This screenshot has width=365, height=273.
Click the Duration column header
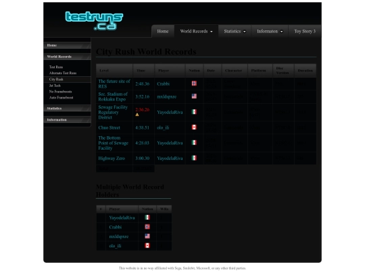coord(305,71)
